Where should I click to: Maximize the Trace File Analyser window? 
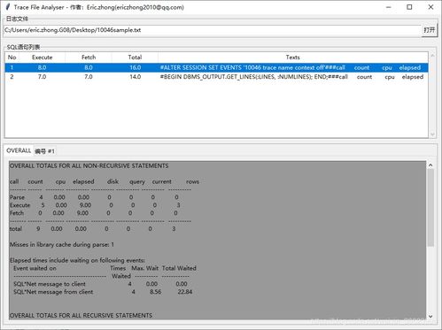pyautogui.click(x=409, y=7)
